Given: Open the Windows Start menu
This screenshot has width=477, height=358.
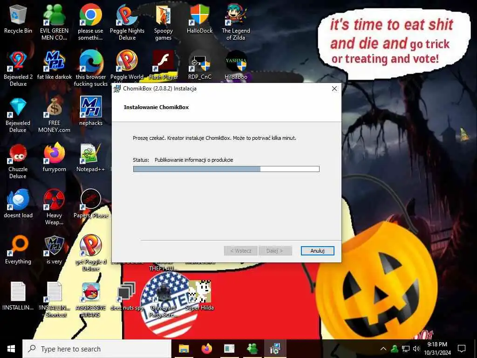Looking at the screenshot, I should coord(11,349).
